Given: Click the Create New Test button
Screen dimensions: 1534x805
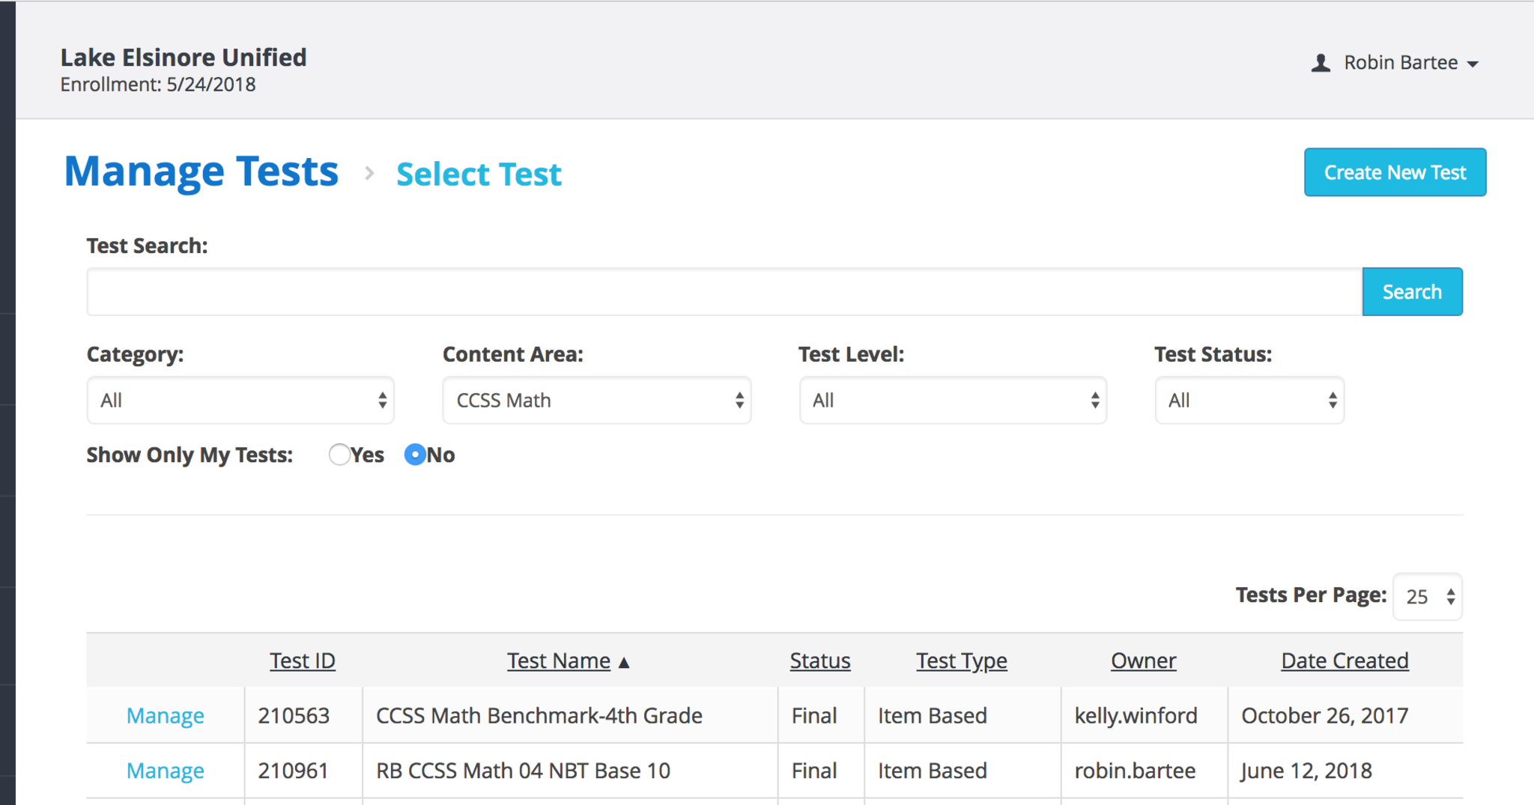Looking at the screenshot, I should pos(1395,172).
